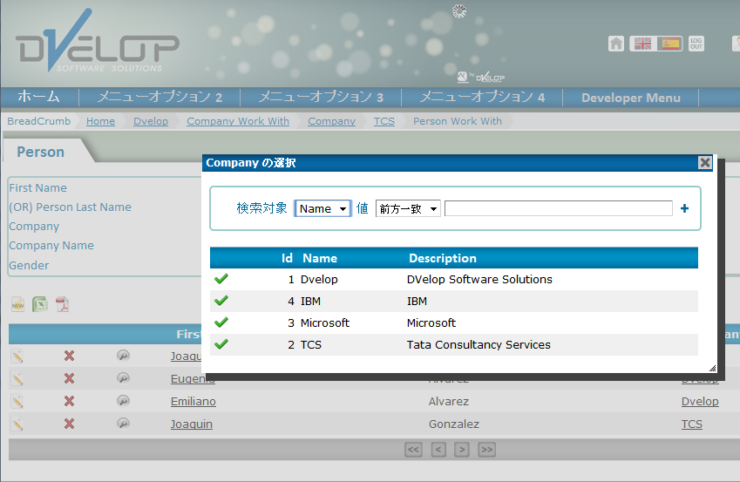
Task: Click DVelop Software Solutions description cell
Action: 479,280
